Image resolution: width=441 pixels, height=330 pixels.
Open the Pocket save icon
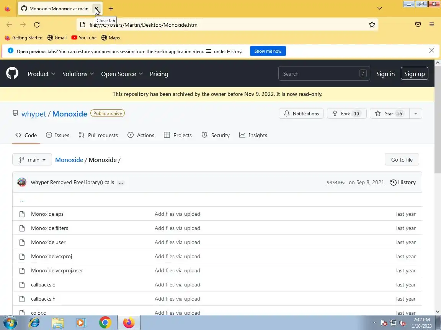(418, 25)
